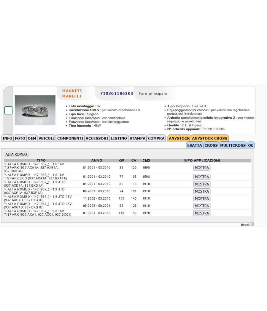Switch to the OEM tab
Screen dimensions: 267x311
(32, 138)
